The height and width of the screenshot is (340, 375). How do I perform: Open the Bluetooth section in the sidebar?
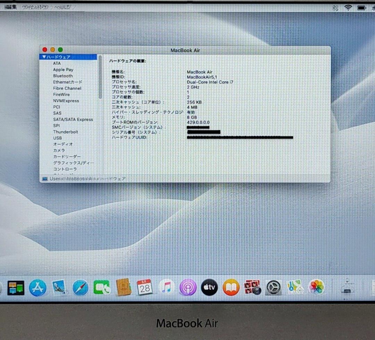(63, 76)
